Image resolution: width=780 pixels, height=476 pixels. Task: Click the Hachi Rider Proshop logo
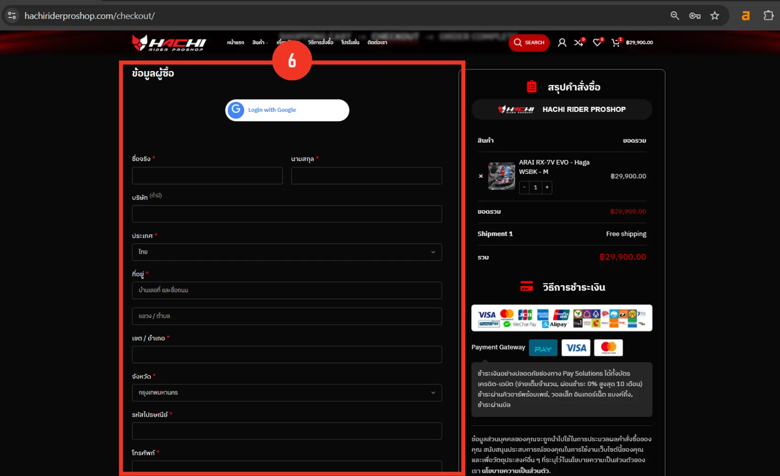pyautogui.click(x=169, y=43)
